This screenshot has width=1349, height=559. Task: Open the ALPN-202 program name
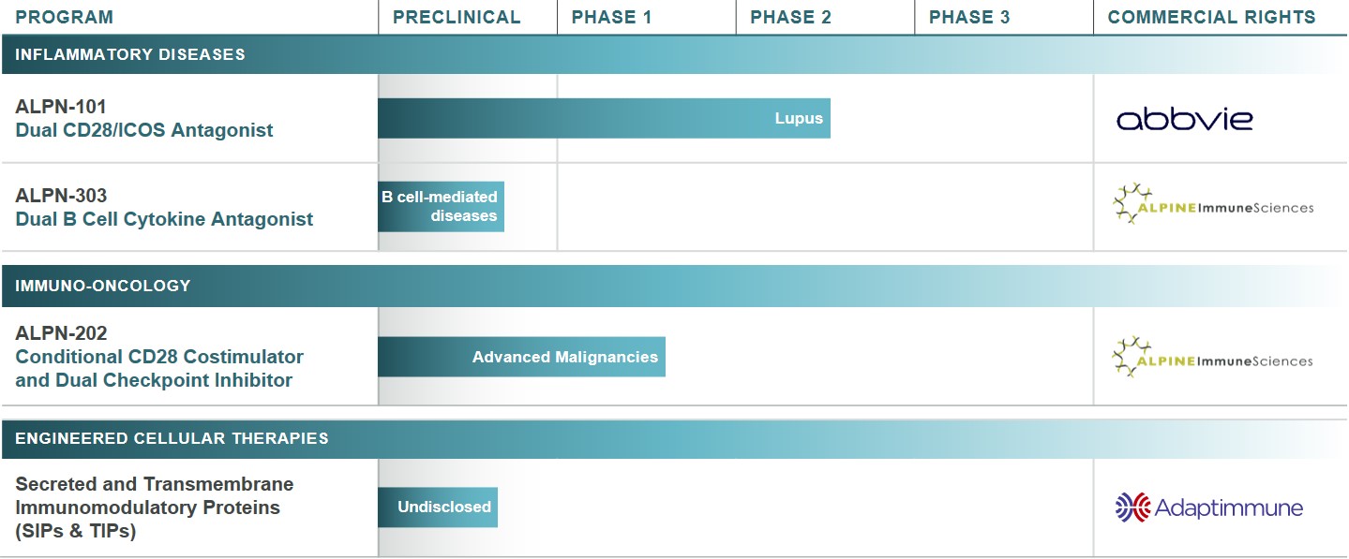[61, 333]
